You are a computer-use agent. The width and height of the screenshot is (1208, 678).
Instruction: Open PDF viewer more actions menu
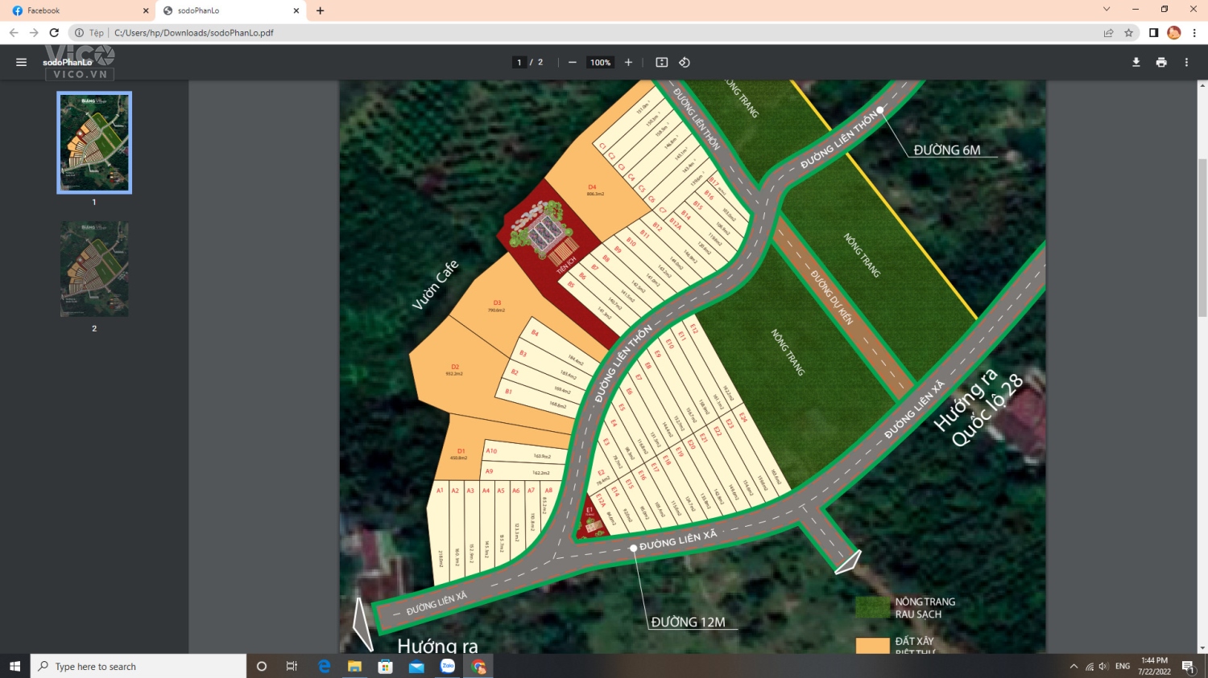(x=1186, y=62)
